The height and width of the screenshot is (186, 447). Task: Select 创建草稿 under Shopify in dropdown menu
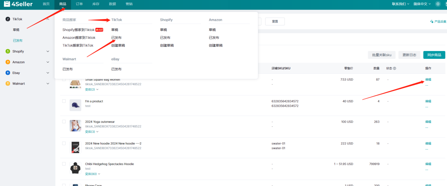point(167,45)
